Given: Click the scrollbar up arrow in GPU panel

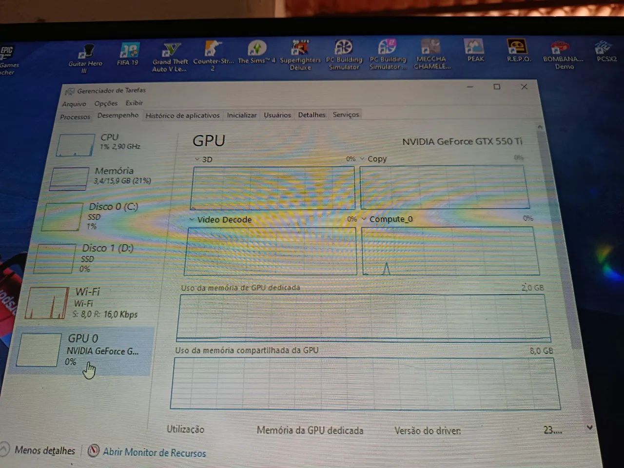Looking at the screenshot, I should (x=540, y=127).
